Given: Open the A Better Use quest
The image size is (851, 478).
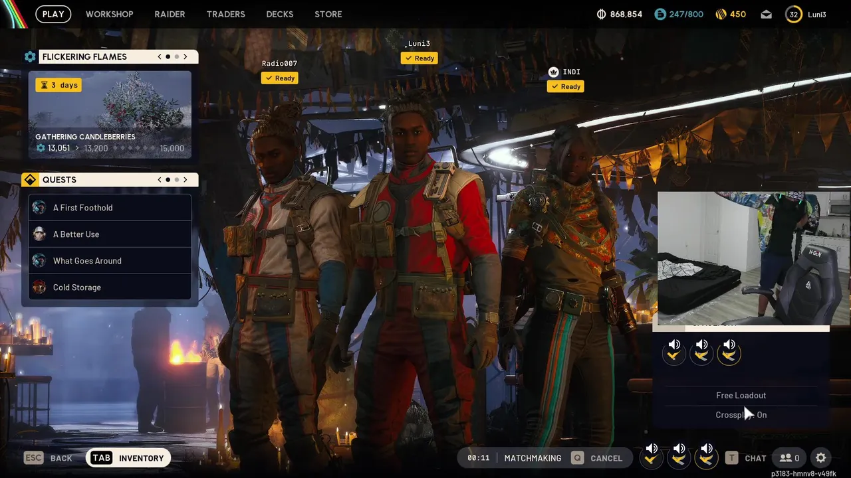Looking at the screenshot, I should coord(110,234).
